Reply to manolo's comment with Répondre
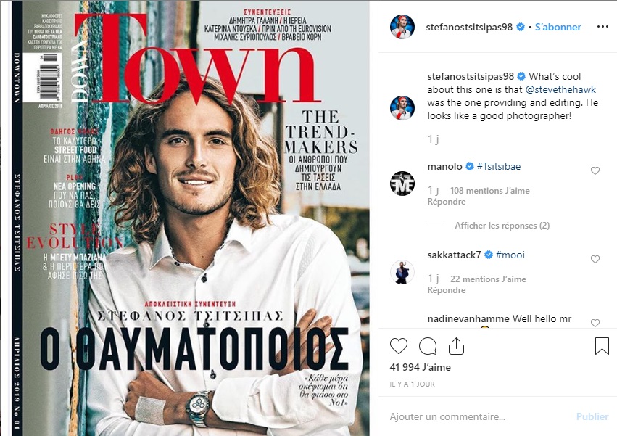 tap(446, 201)
